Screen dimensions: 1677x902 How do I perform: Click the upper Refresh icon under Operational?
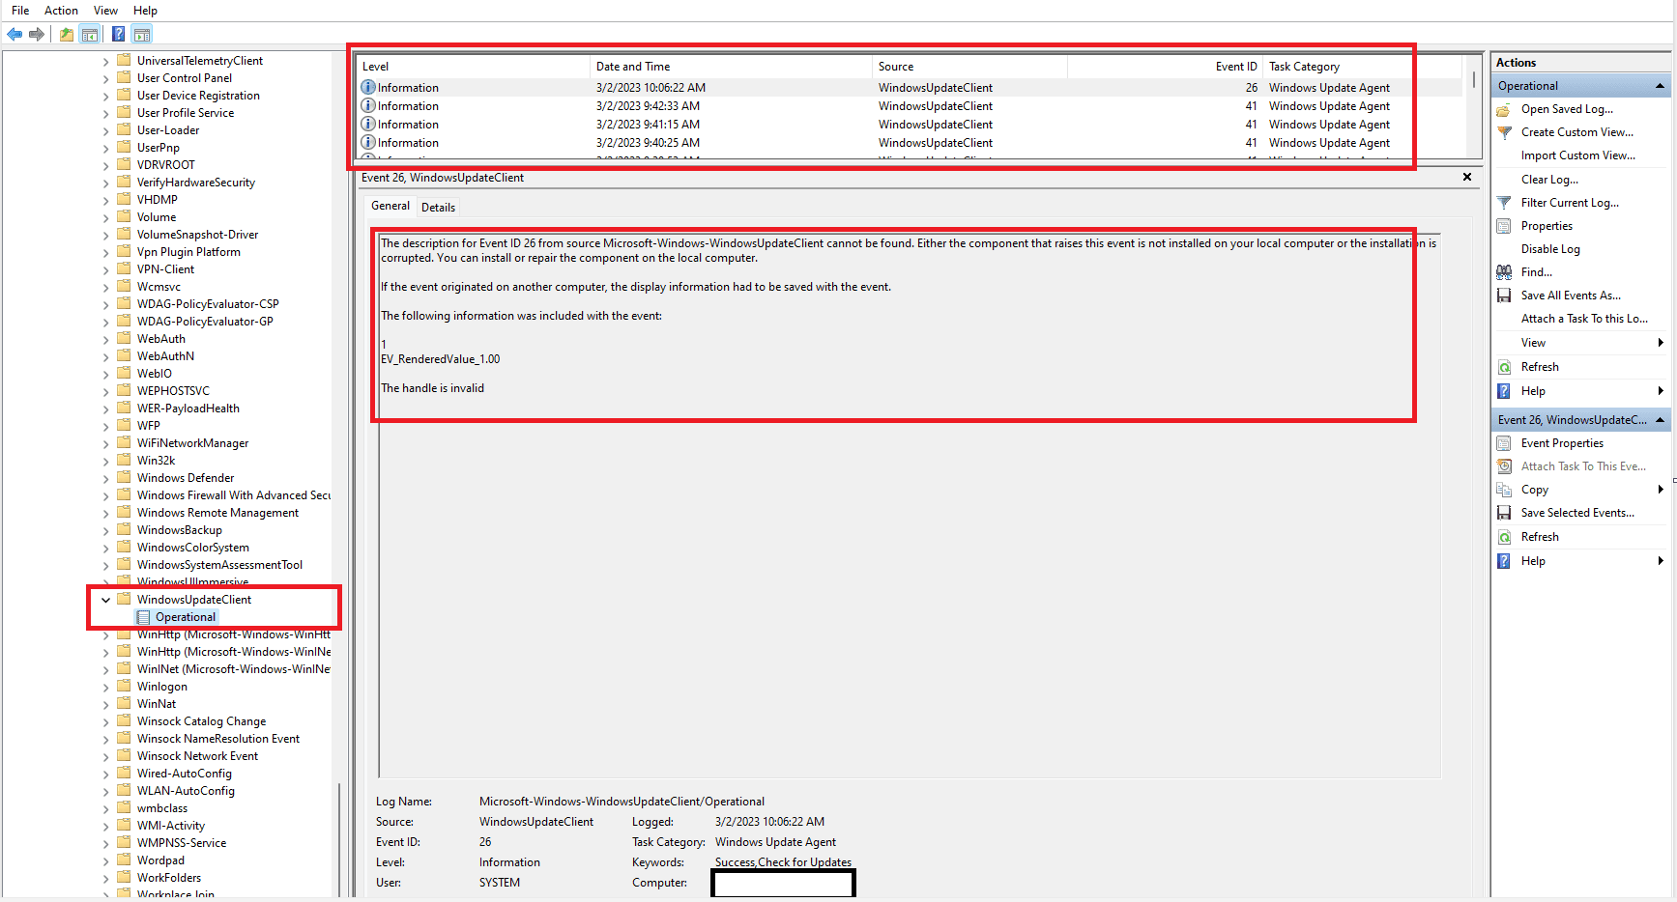click(x=1504, y=367)
